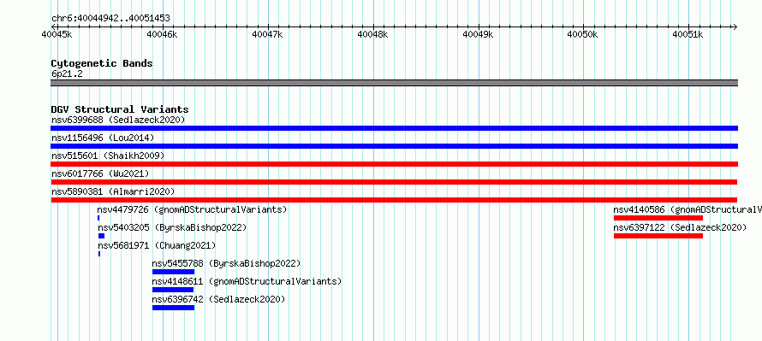This screenshot has width=762, height=341.
Task: Open nsv6396742 (Sedlazeck2020) label
Action: click(x=218, y=299)
